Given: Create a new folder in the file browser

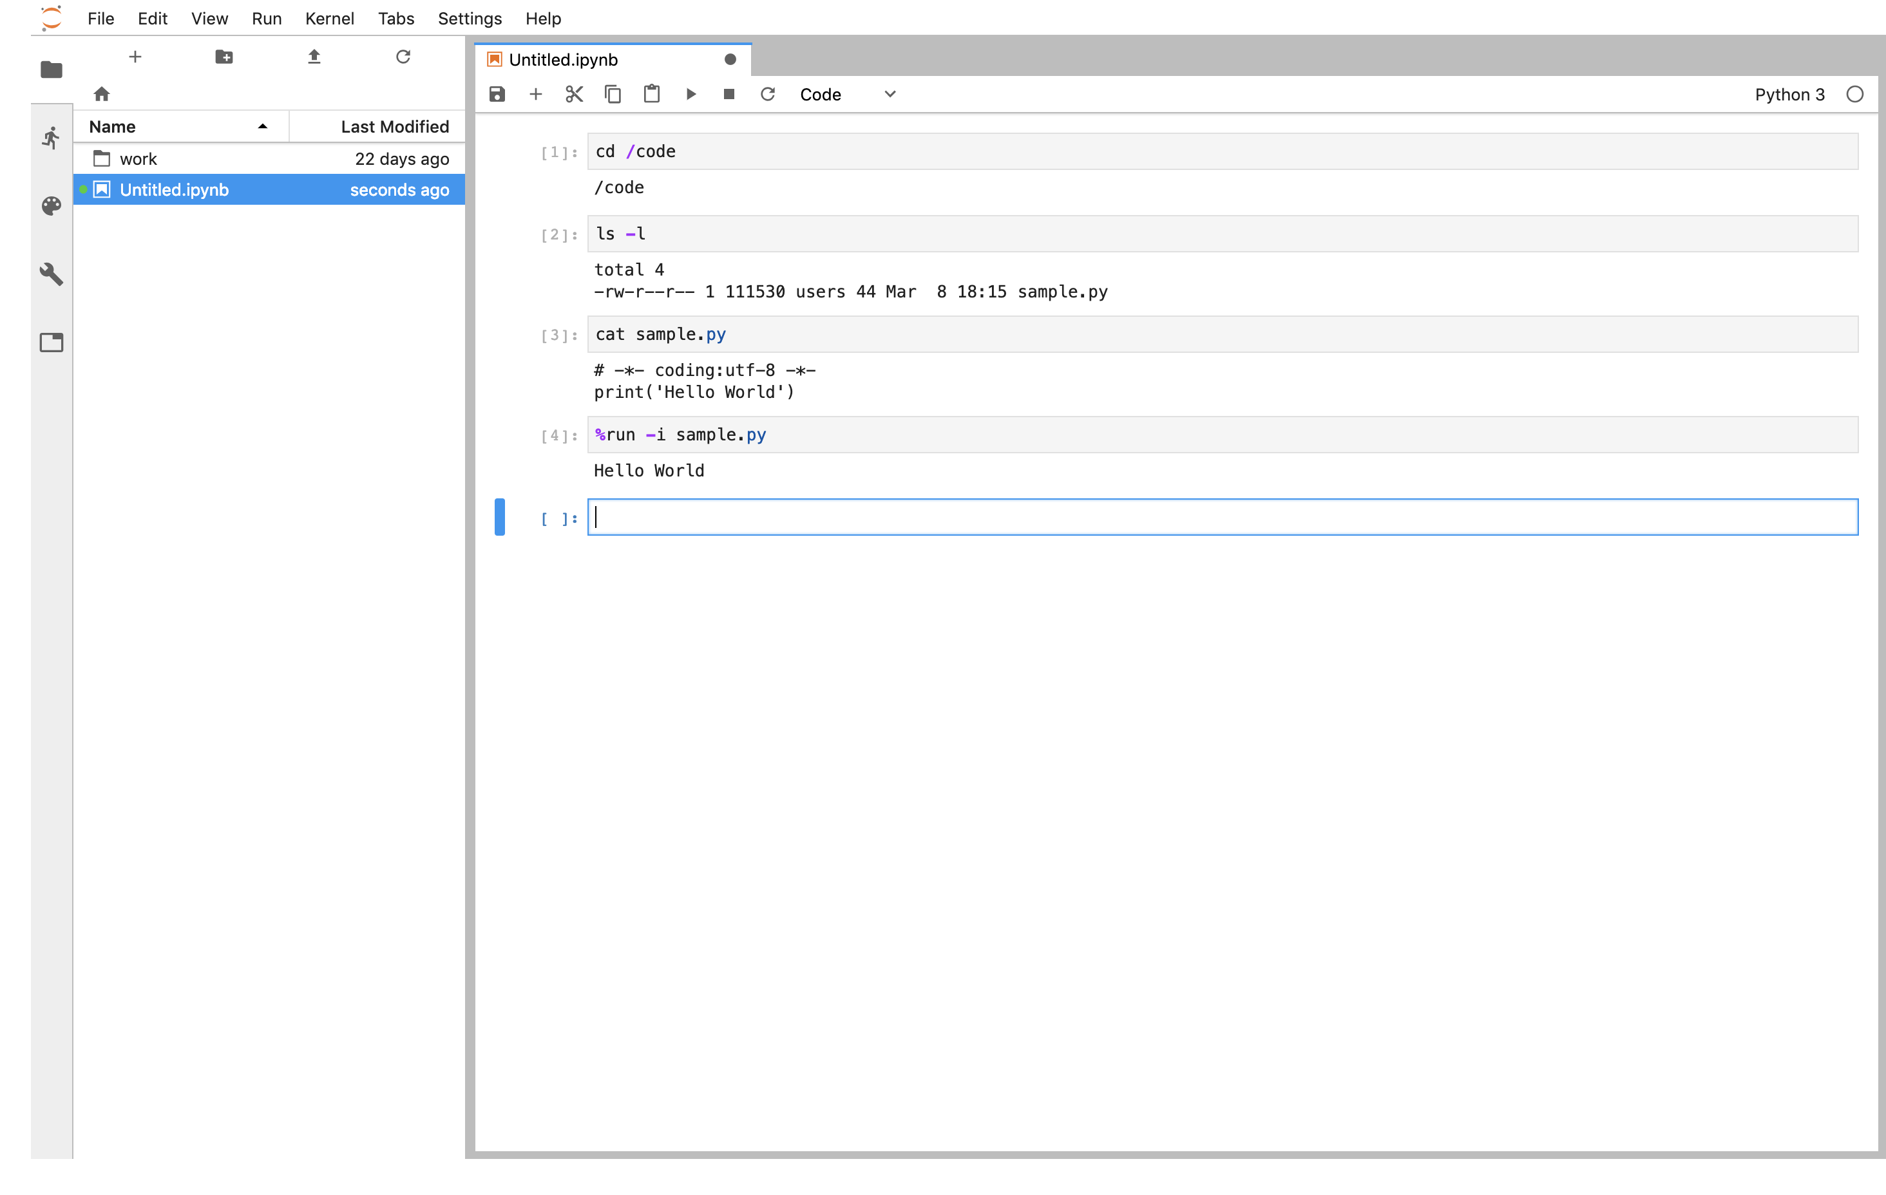Looking at the screenshot, I should coord(224,57).
